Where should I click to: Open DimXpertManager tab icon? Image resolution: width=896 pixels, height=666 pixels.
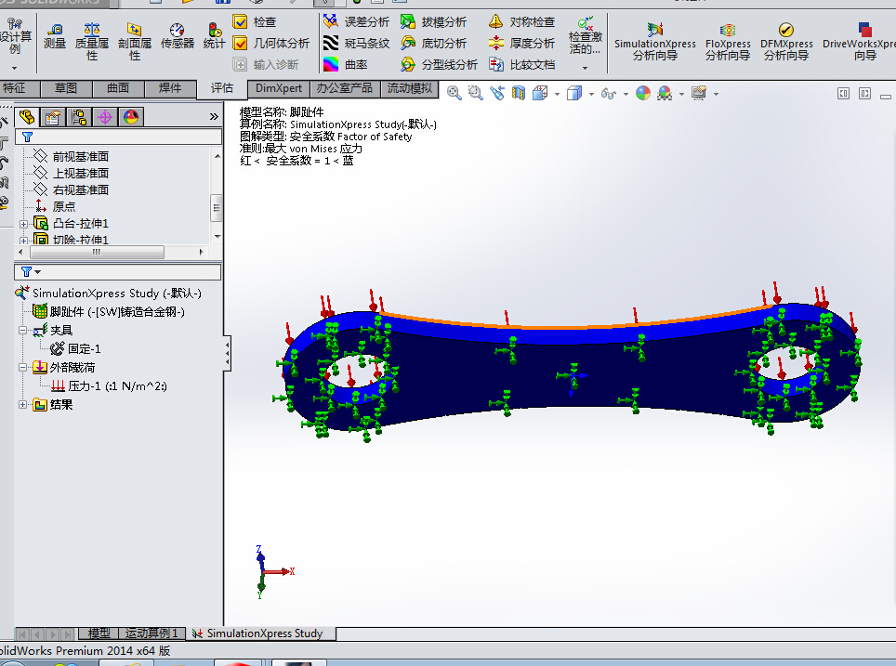tap(105, 117)
